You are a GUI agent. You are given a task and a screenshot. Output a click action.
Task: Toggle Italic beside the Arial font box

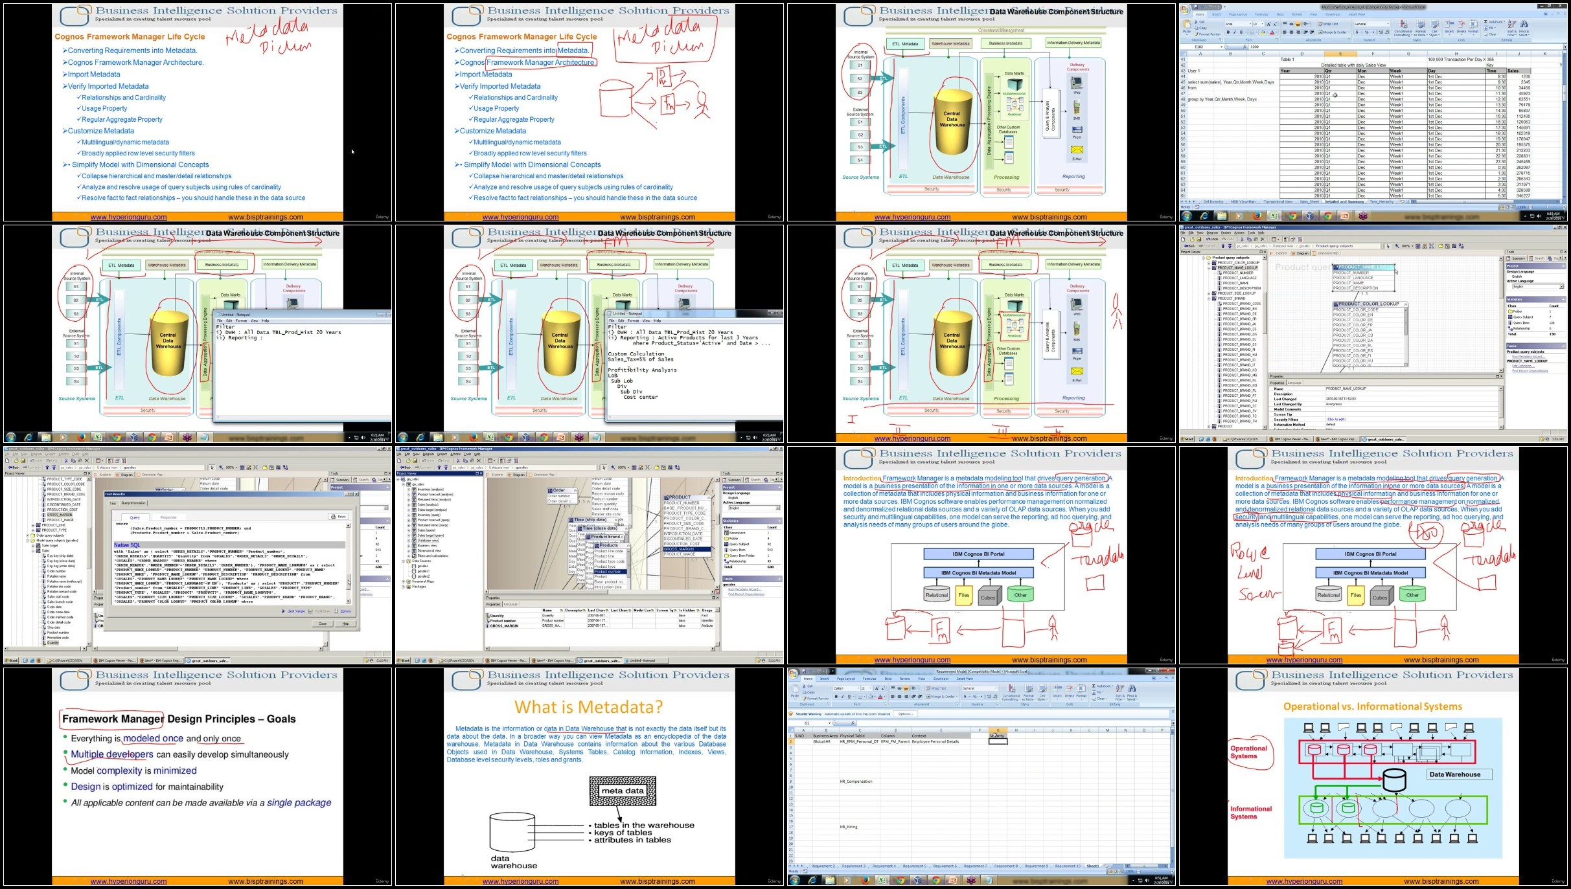(x=1234, y=32)
